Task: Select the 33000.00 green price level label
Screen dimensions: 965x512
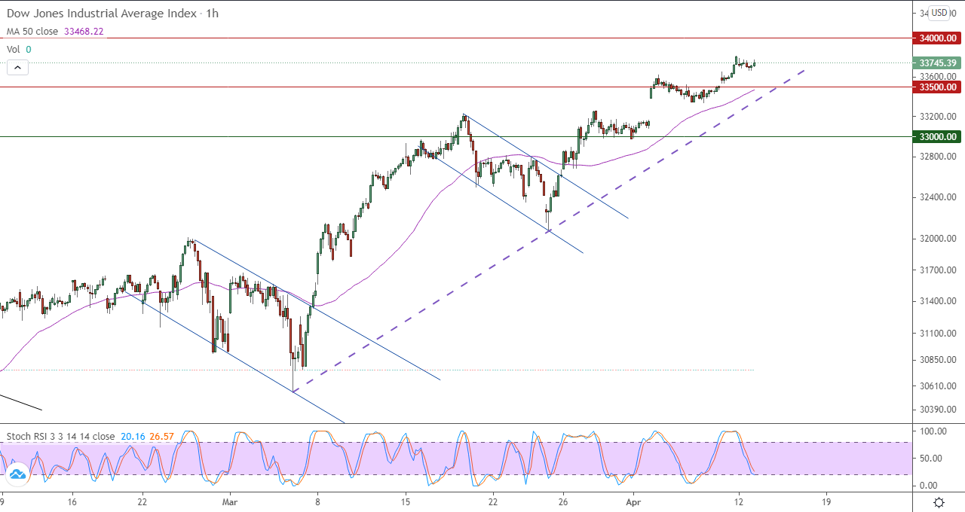Action: 937,137
